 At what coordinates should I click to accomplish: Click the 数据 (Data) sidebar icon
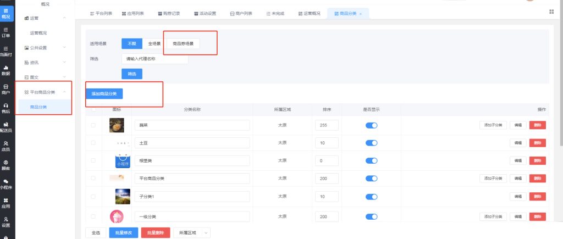[6, 70]
